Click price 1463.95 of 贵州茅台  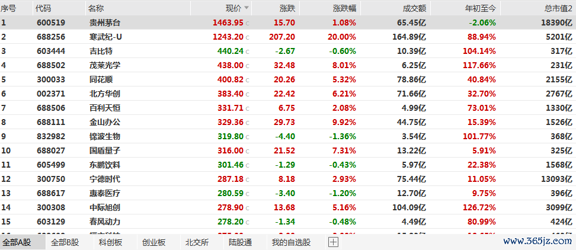[x=228, y=23]
